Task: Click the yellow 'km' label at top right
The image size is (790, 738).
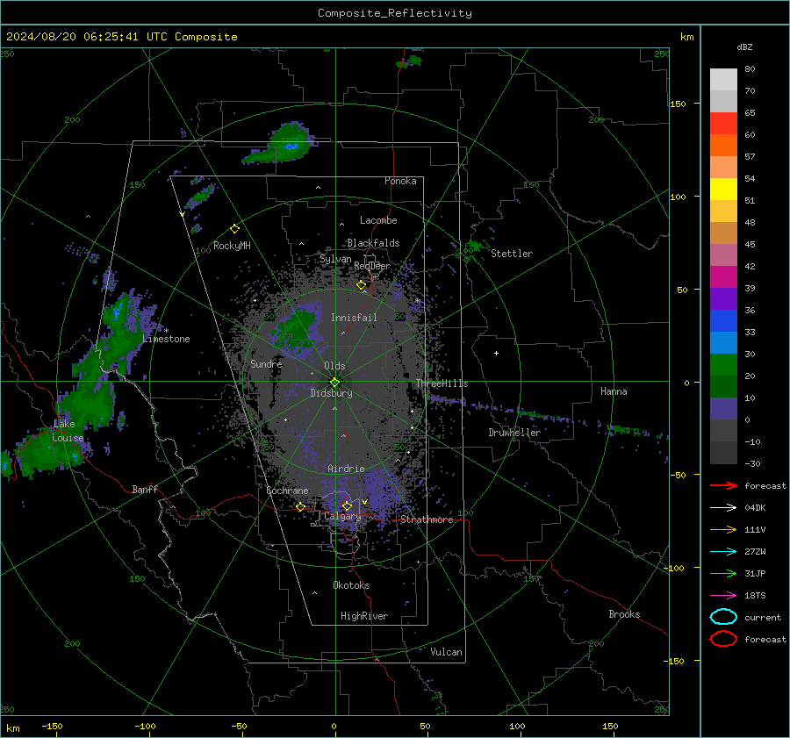Action: coord(686,37)
